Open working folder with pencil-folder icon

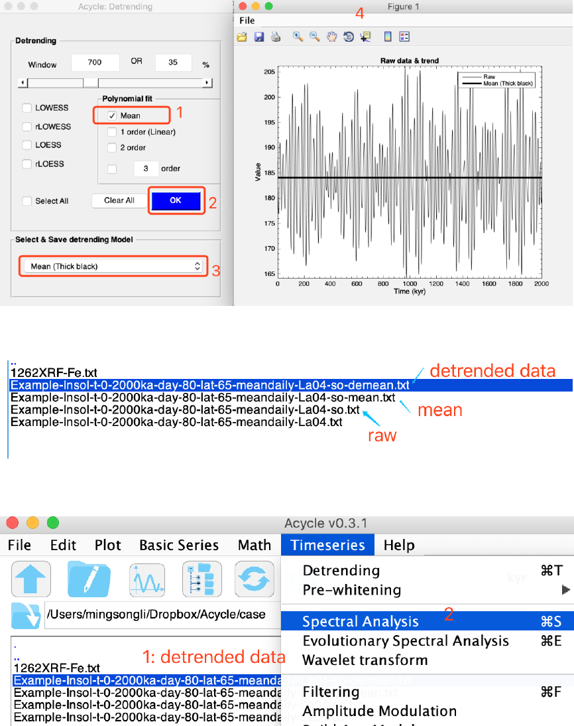pyautogui.click(x=89, y=579)
